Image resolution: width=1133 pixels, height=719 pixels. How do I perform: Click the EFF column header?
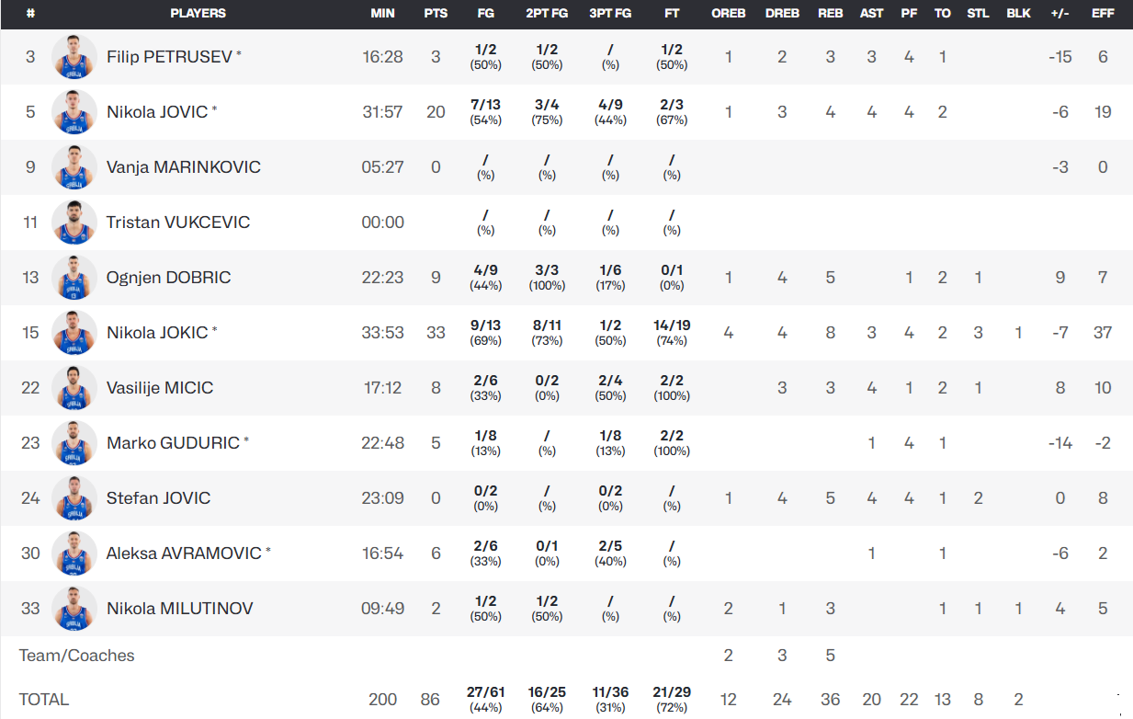(1103, 14)
